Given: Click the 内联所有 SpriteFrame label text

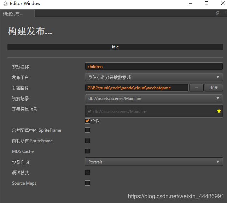Looking at the screenshot, I should coord(32,141).
